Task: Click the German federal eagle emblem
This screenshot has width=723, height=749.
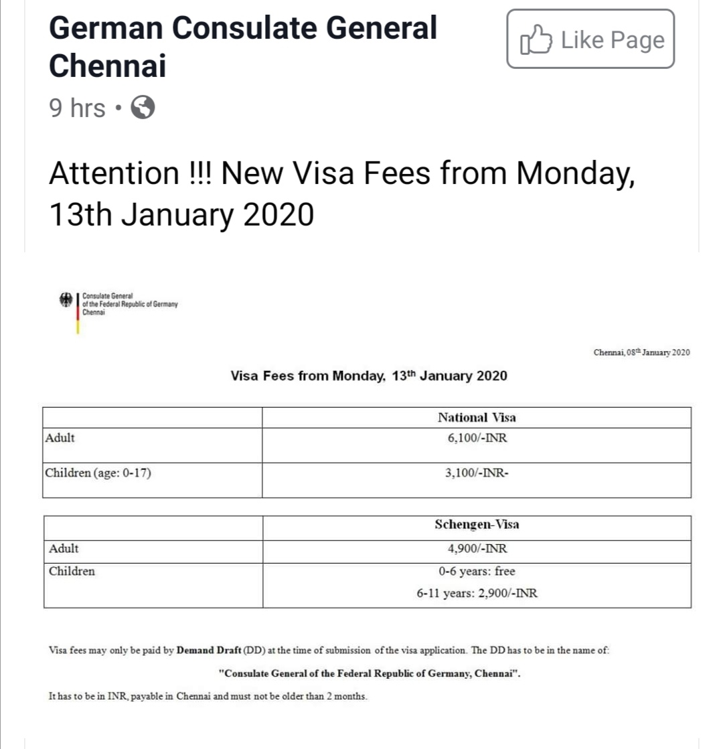Action: pos(66,300)
